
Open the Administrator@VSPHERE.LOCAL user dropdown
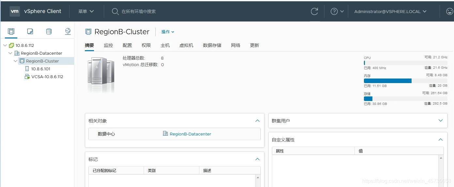coord(390,11)
